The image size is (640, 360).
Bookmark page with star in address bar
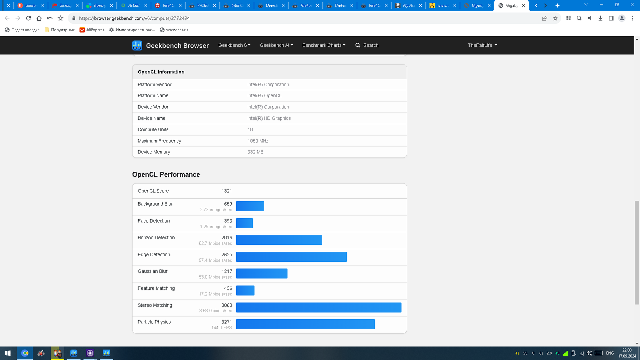point(555,18)
